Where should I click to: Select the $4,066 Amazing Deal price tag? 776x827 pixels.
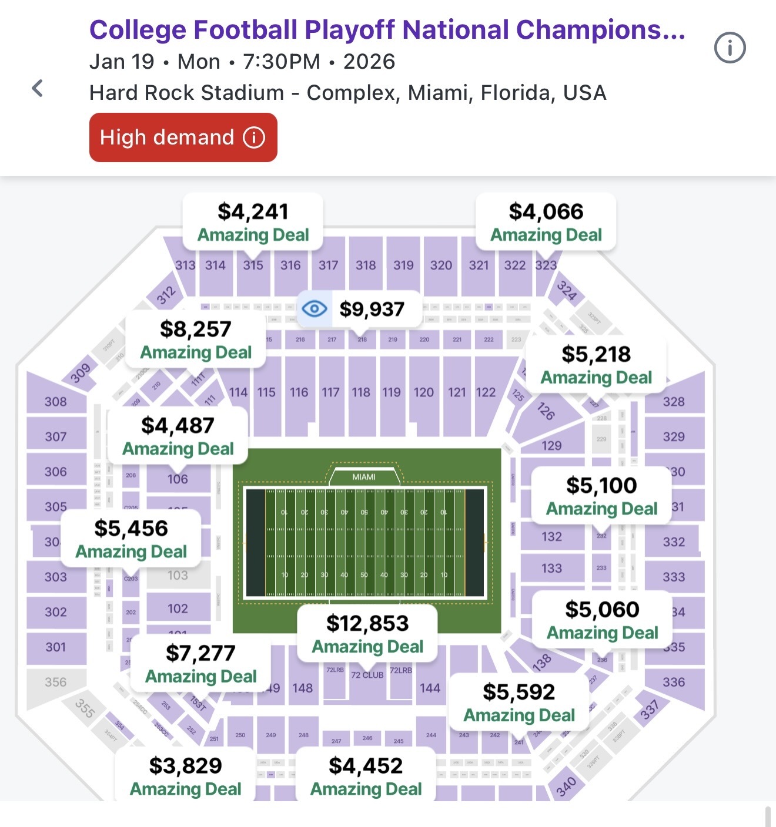546,223
